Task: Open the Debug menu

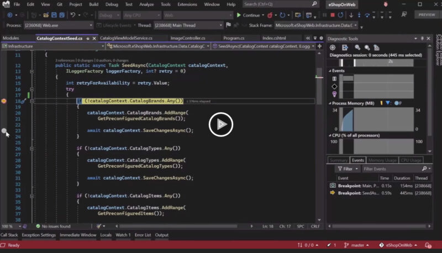Action: click(112, 4)
